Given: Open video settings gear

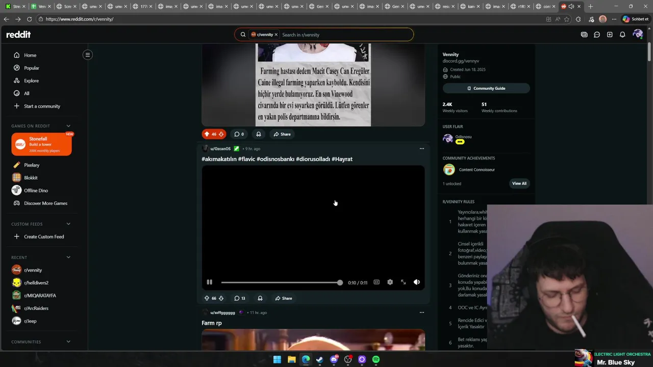Looking at the screenshot, I should click(390, 282).
